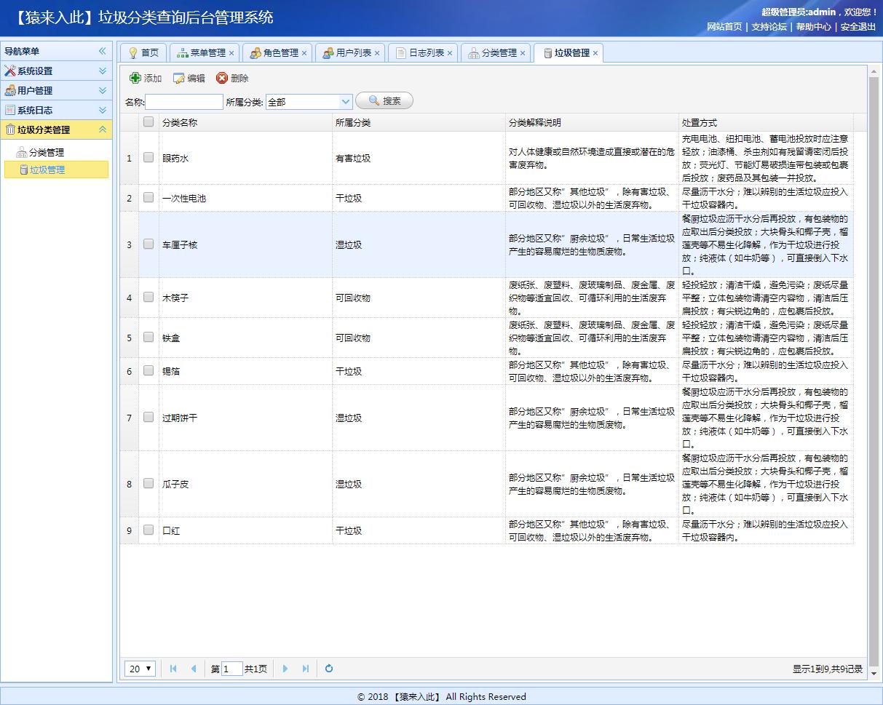Click the refresh icon in the pagination bar
The image size is (883, 705).
tap(328, 668)
